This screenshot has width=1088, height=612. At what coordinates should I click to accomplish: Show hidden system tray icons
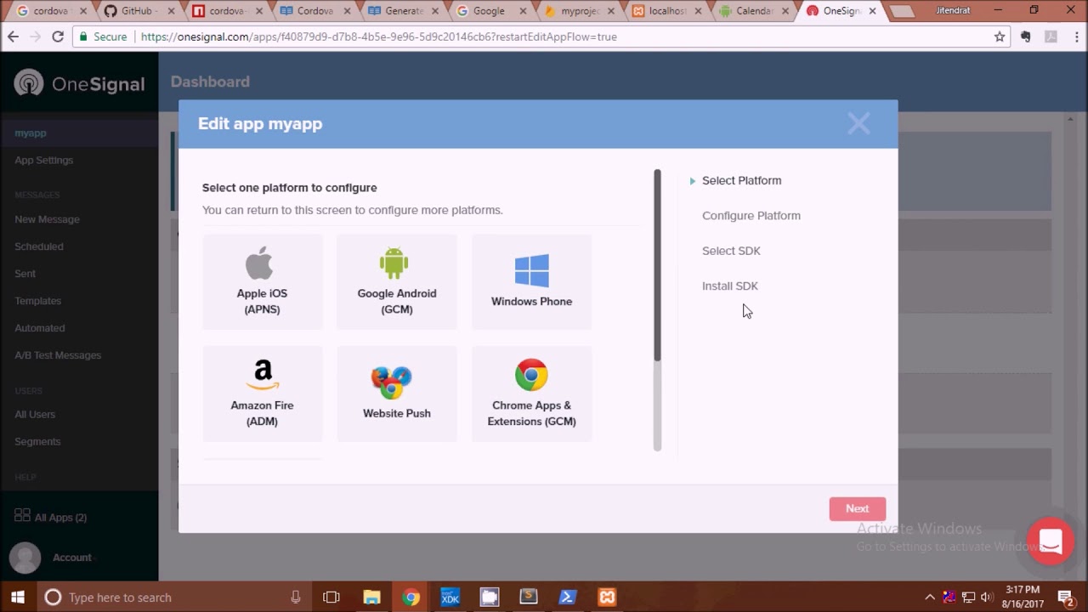click(930, 597)
